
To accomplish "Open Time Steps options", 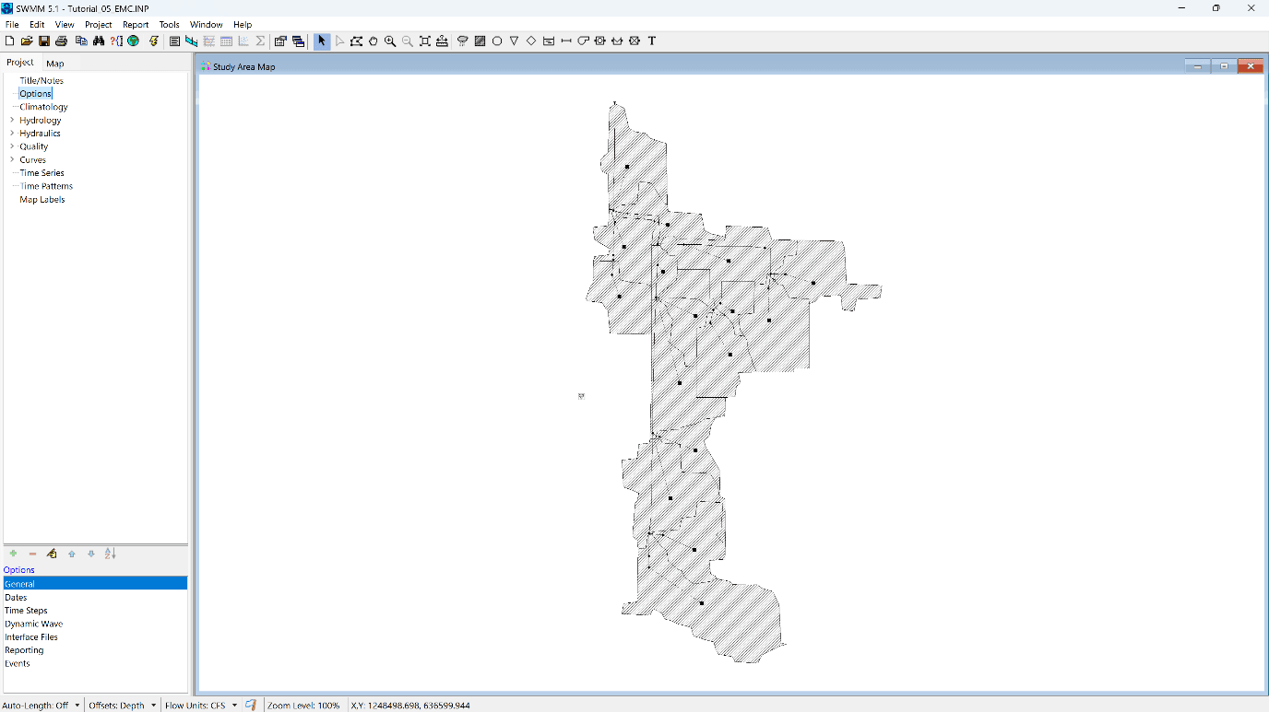I will click(x=26, y=610).
